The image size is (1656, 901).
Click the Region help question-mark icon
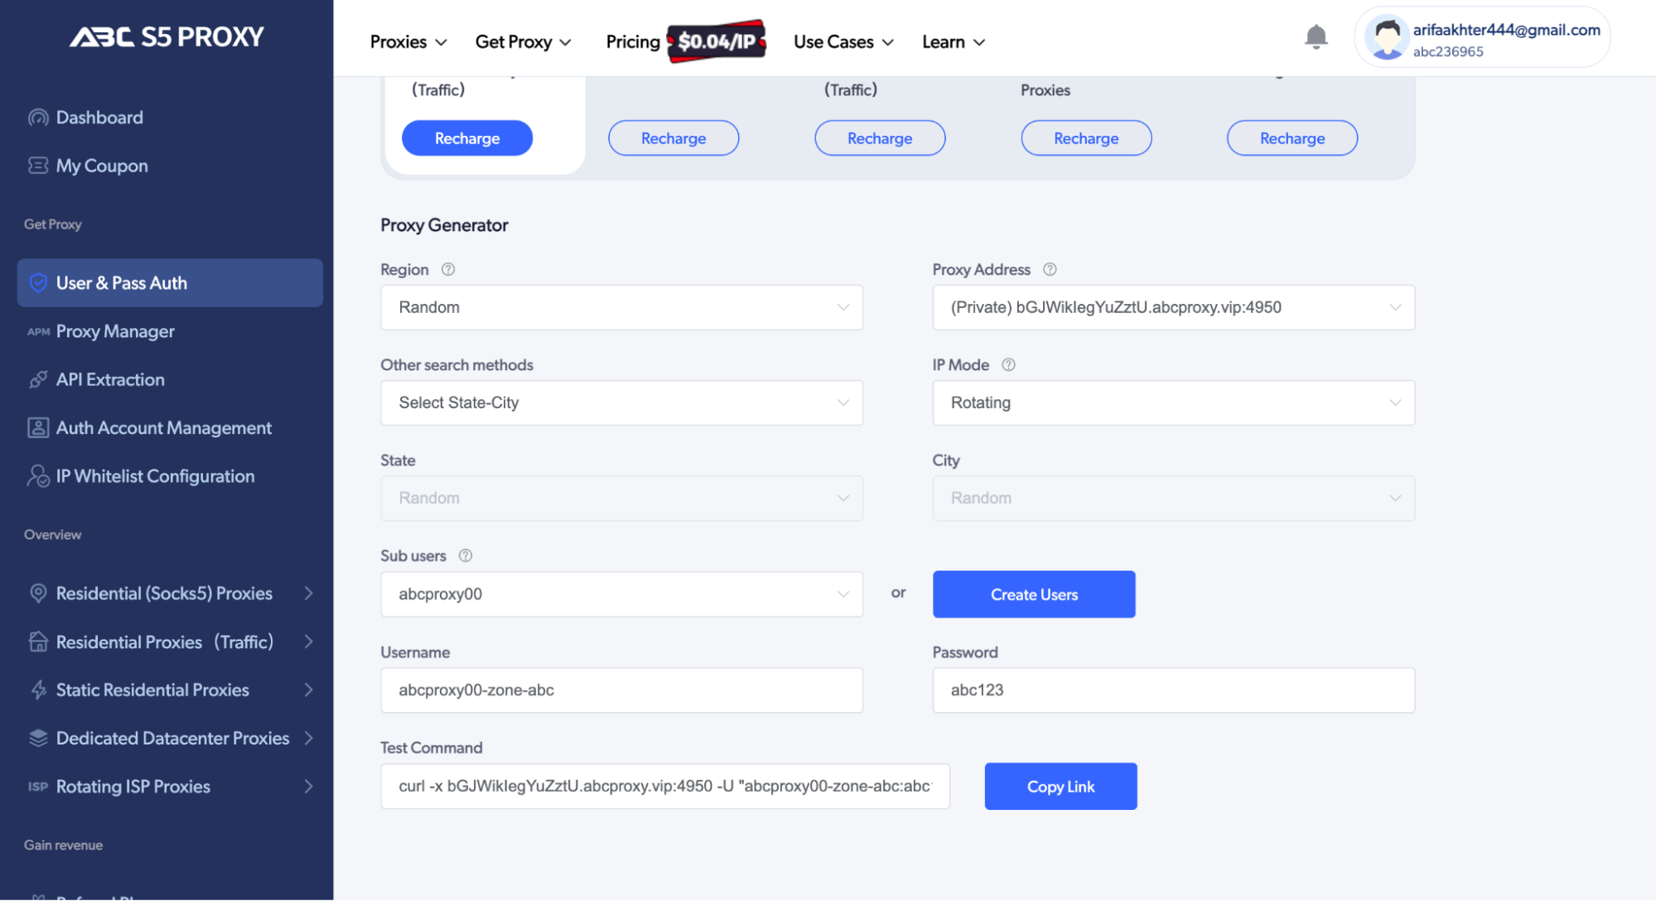tap(448, 269)
